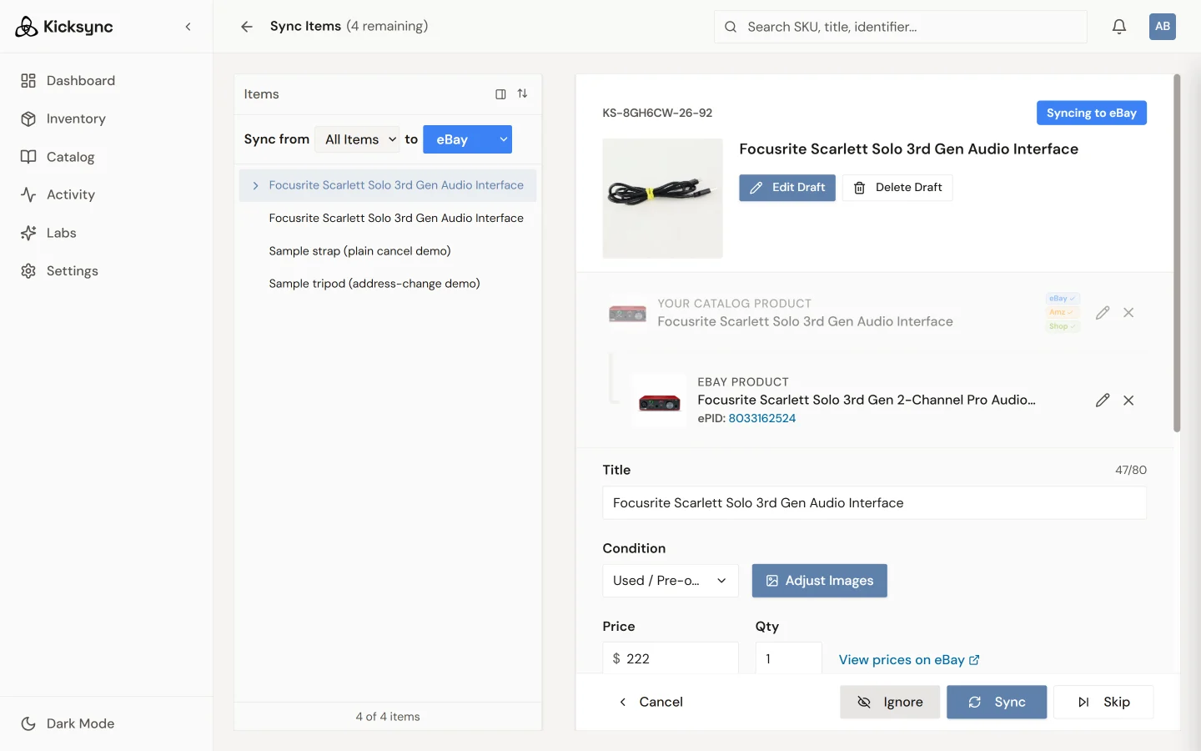Click the Kicksync logo
Screen dimensions: 1201x751
click(x=64, y=27)
